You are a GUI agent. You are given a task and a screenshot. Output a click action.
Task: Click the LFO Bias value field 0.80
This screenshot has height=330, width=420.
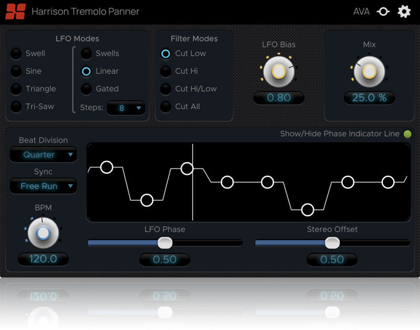coord(279,98)
